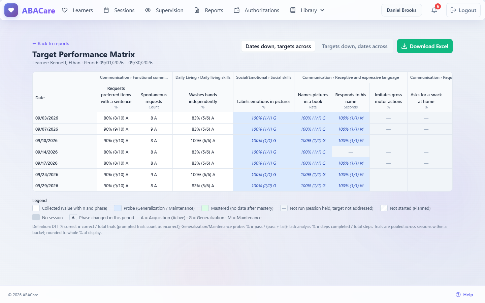Click the Sessions calendar icon
Viewport: 485px width, 303px height.
tap(106, 10)
